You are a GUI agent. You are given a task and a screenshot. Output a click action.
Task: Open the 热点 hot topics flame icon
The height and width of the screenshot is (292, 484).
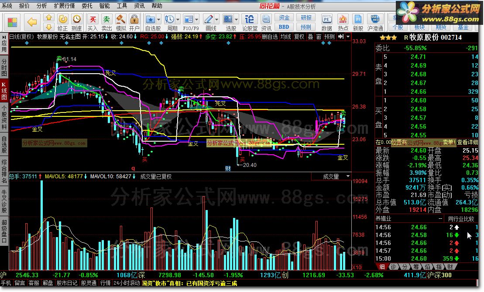coord(343,22)
